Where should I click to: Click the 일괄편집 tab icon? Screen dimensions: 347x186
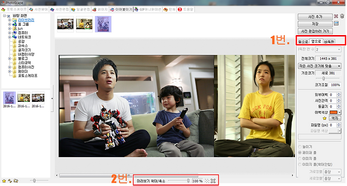(x=73, y=10)
